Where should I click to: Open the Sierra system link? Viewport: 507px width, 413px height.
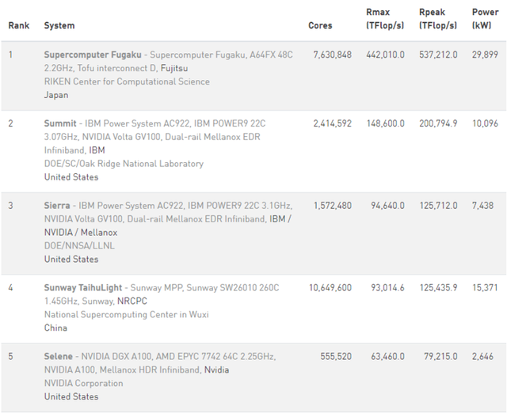(x=58, y=206)
